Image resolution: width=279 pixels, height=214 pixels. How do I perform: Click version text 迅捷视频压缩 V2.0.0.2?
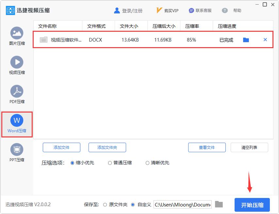click(28, 205)
